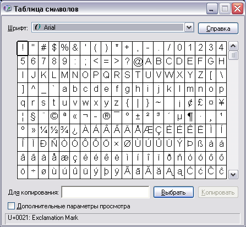
Task: Select the capital W letter cell
Action: pos(169,76)
